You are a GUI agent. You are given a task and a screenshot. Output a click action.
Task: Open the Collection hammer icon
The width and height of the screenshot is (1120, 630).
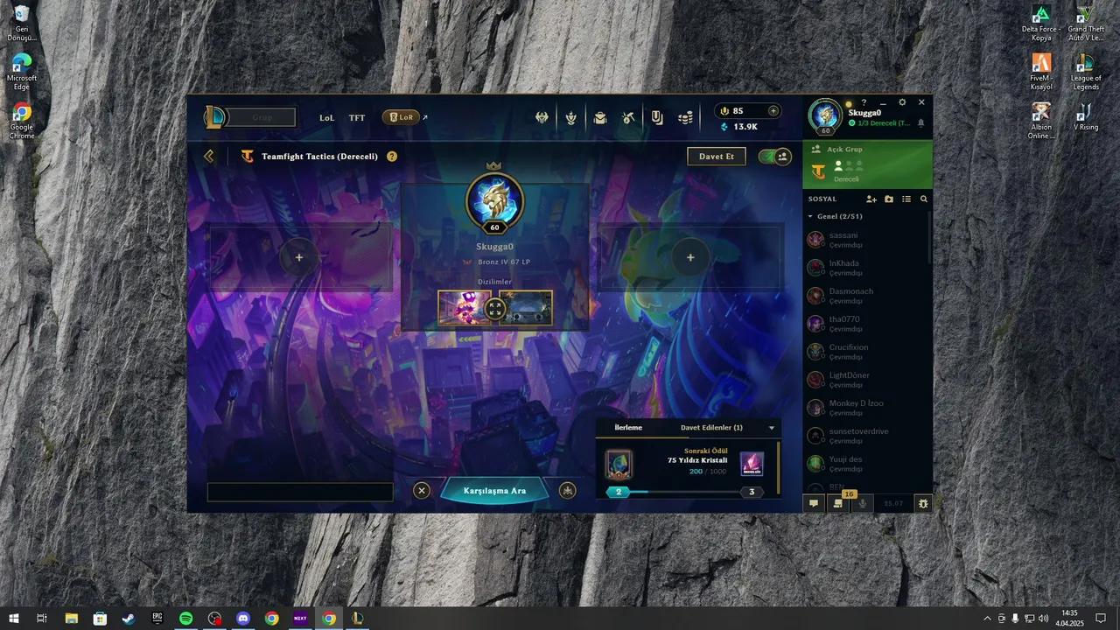pyautogui.click(x=628, y=117)
